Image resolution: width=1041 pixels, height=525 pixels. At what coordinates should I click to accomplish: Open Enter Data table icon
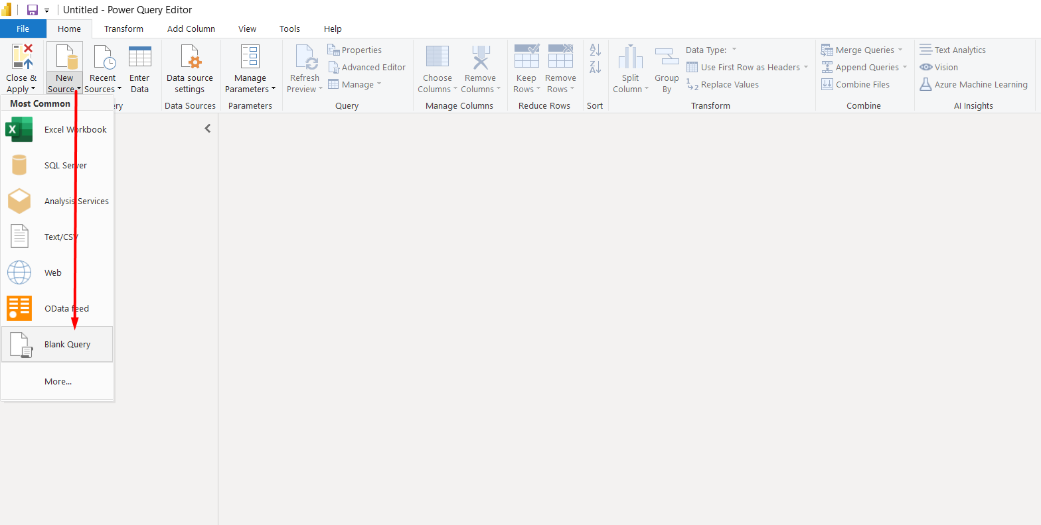[x=140, y=57]
